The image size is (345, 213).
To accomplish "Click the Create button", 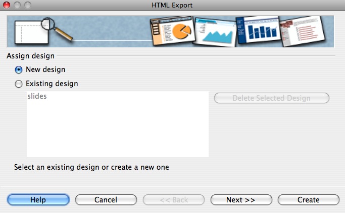I will 308,200.
